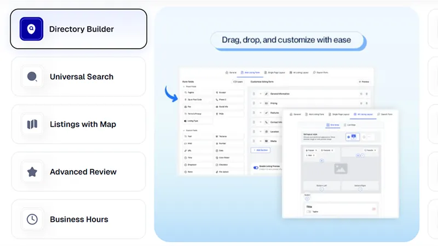
Task: Toggle Enable Listing Preview switch
Action: point(256,168)
